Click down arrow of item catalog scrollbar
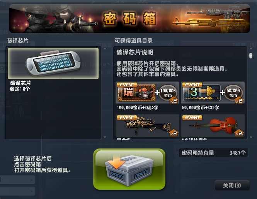This screenshot has width=257, height=199. click(251, 137)
